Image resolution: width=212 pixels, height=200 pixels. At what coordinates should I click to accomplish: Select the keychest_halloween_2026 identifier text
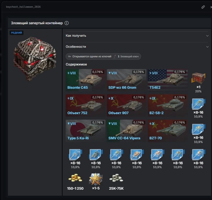point(23,7)
